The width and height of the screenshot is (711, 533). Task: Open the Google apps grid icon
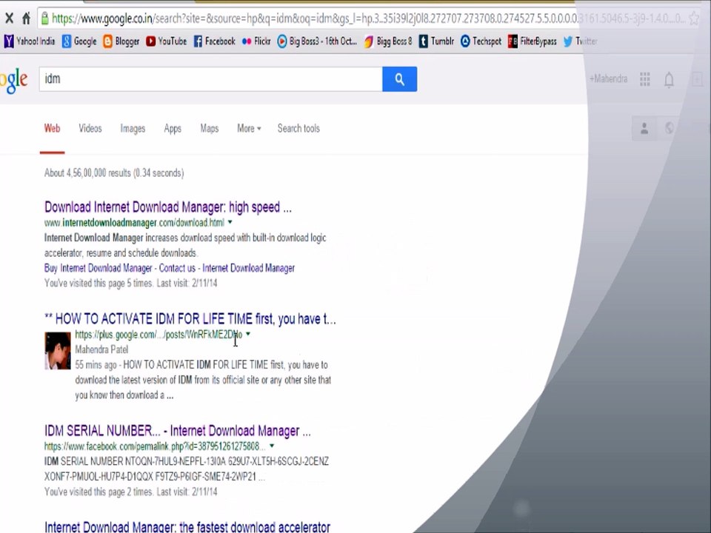tap(645, 79)
